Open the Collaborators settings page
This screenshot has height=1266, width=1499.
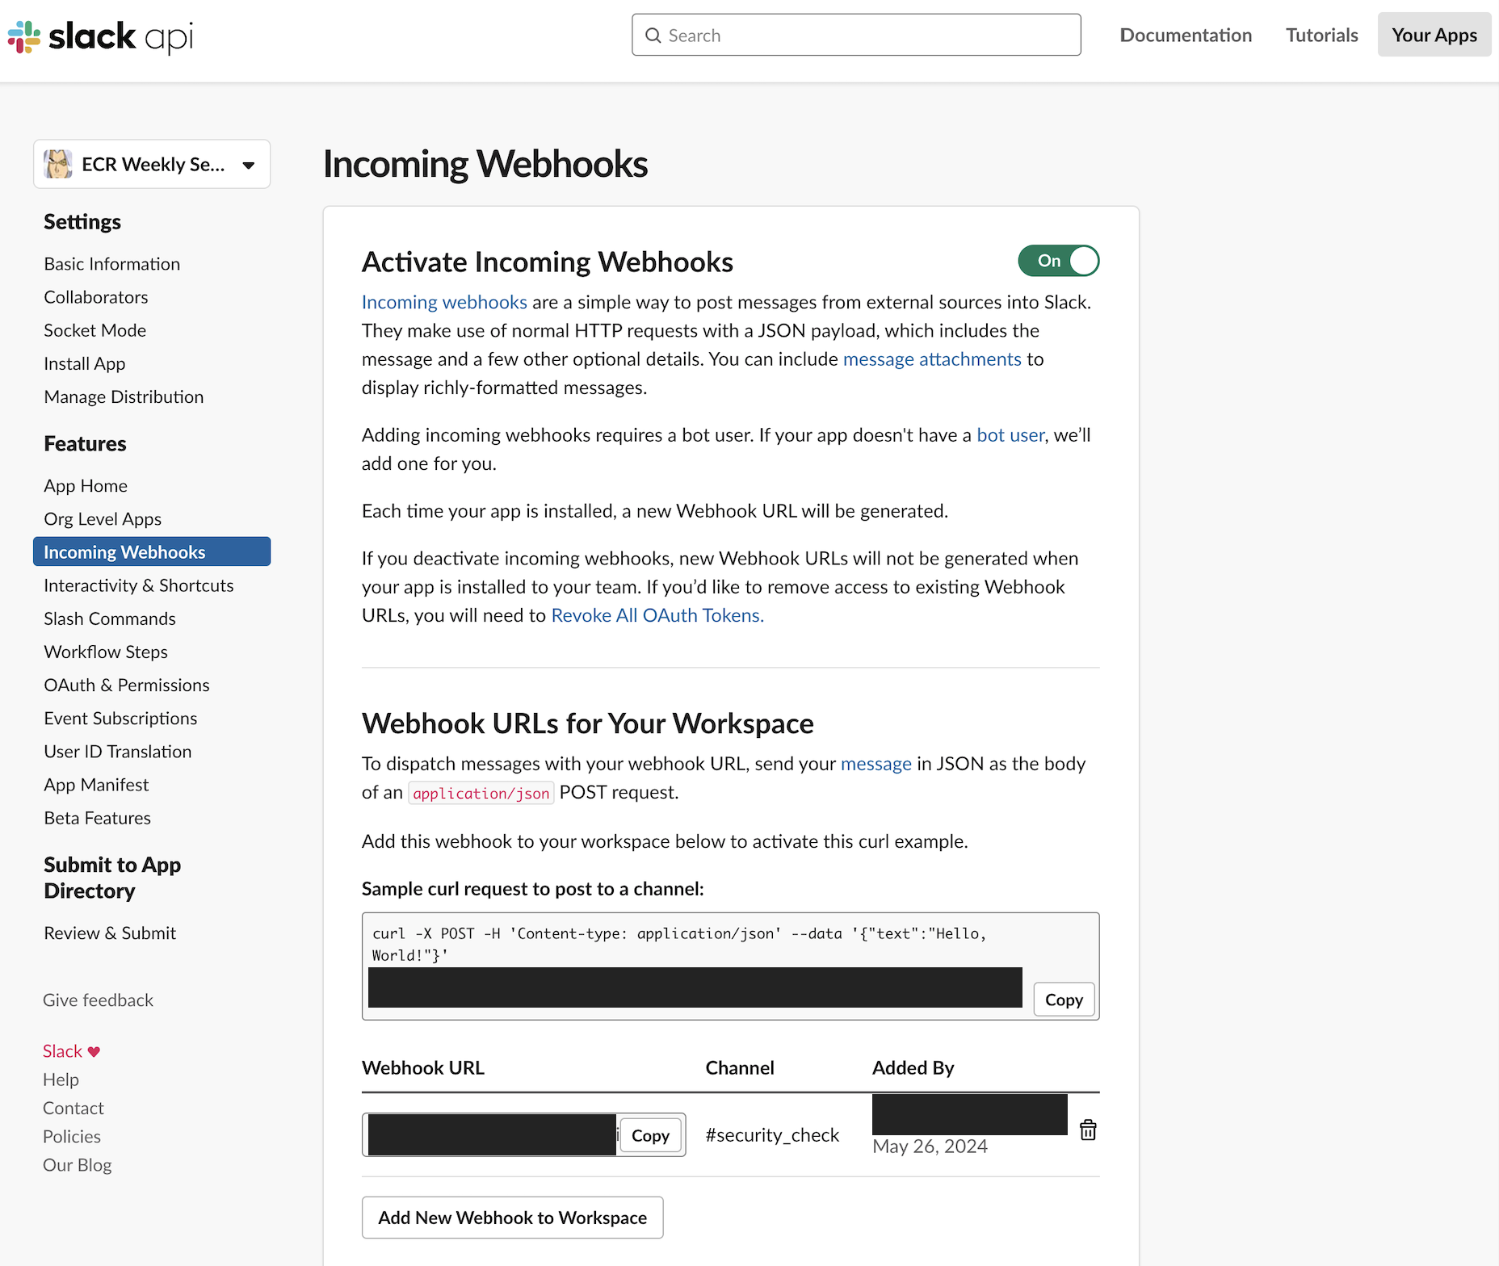pos(96,297)
